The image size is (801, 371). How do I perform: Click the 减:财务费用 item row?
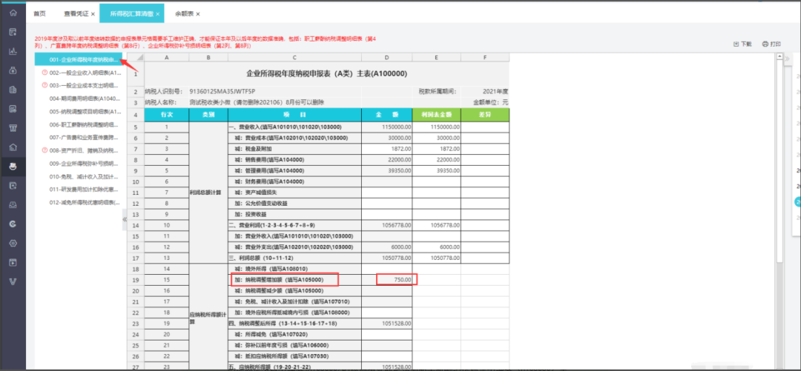pos(294,181)
